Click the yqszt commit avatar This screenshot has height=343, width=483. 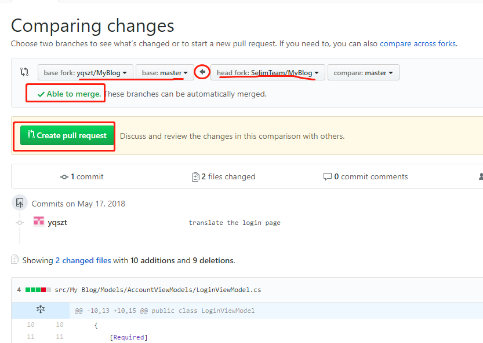(x=39, y=220)
